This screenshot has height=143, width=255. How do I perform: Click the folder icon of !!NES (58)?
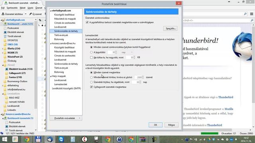pyautogui.click(x=5, y=44)
